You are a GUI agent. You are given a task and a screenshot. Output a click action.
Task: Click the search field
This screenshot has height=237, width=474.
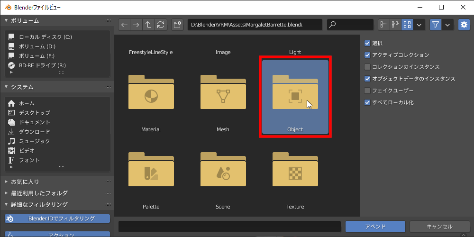coord(350,25)
